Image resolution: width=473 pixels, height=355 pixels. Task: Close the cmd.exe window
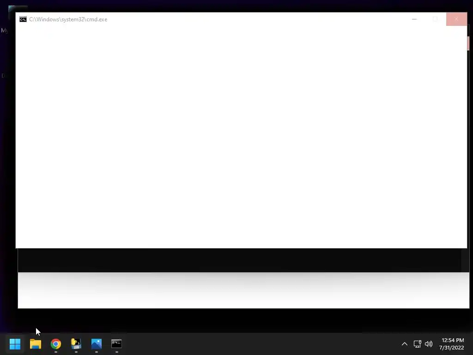pos(456,19)
